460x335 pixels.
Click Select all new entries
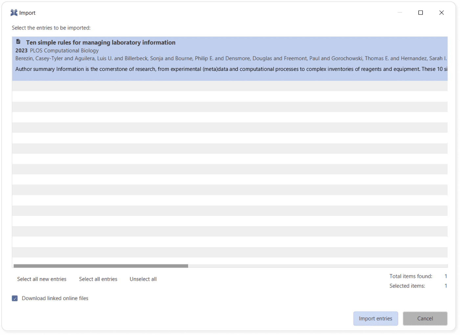tap(41, 279)
